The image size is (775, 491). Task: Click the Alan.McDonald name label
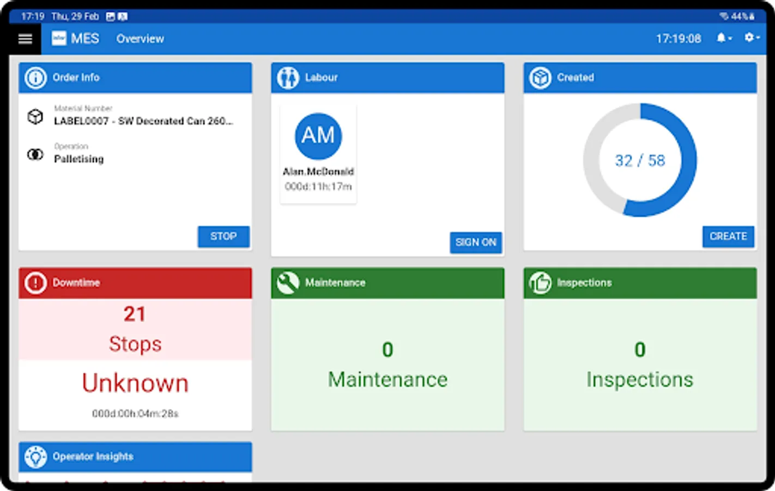[x=318, y=171]
